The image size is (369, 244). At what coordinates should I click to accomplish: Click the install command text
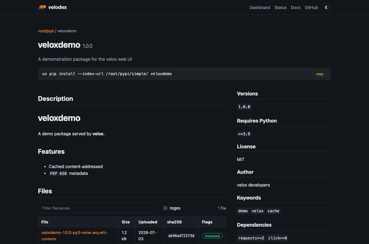click(107, 74)
